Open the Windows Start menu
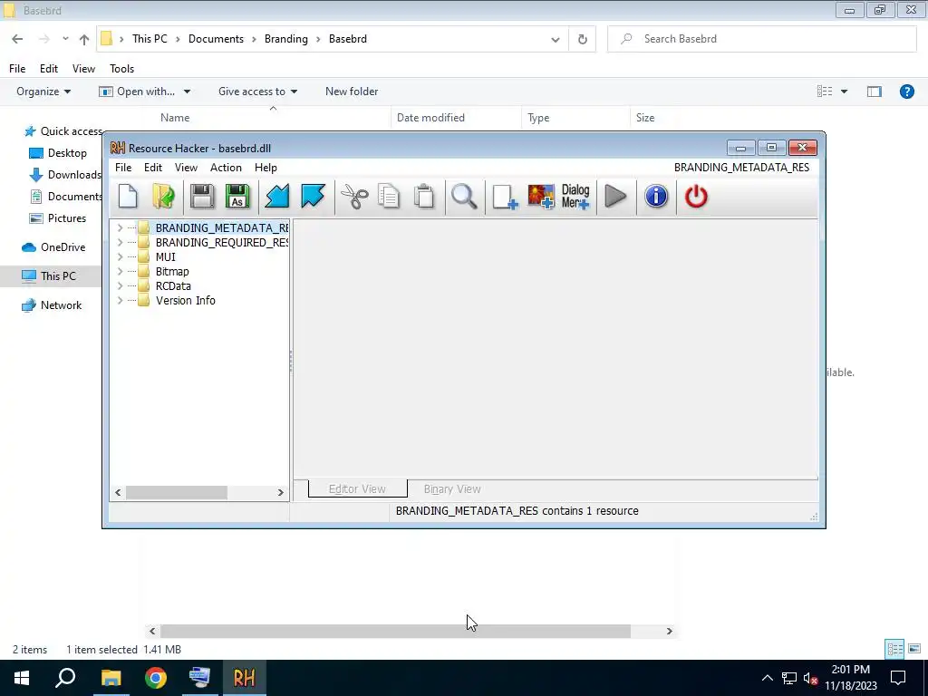The height and width of the screenshot is (696, 928). [x=22, y=678]
